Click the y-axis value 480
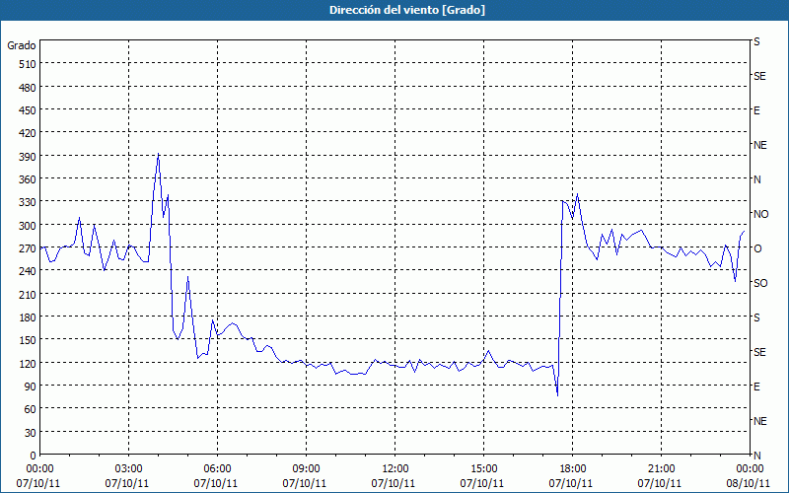 point(28,88)
